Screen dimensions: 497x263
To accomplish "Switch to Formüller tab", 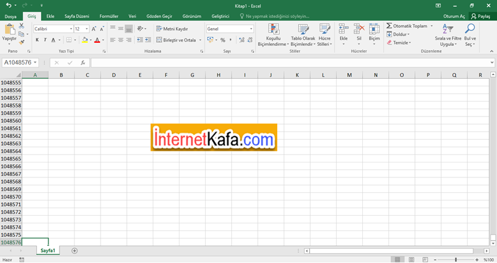I will point(109,16).
